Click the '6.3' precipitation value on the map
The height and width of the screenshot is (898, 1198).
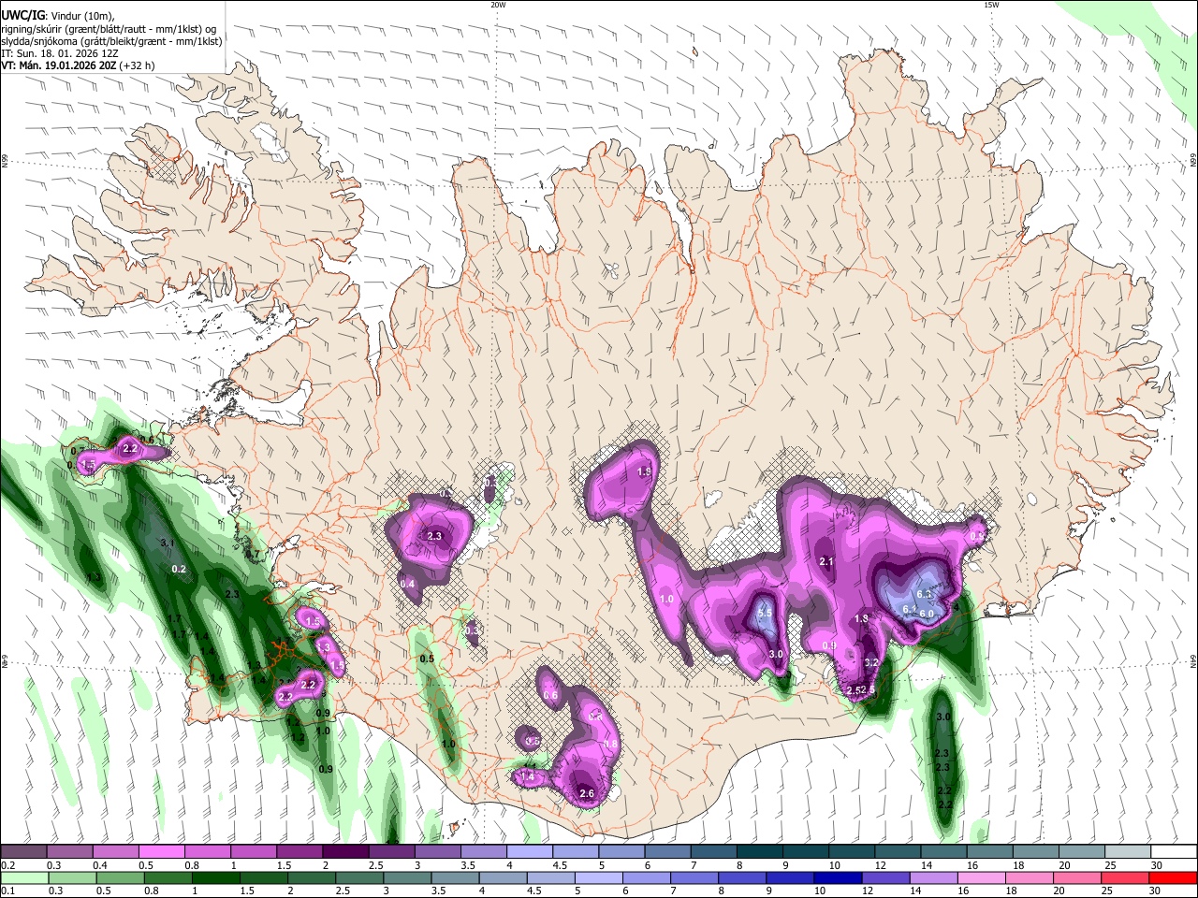tap(924, 594)
